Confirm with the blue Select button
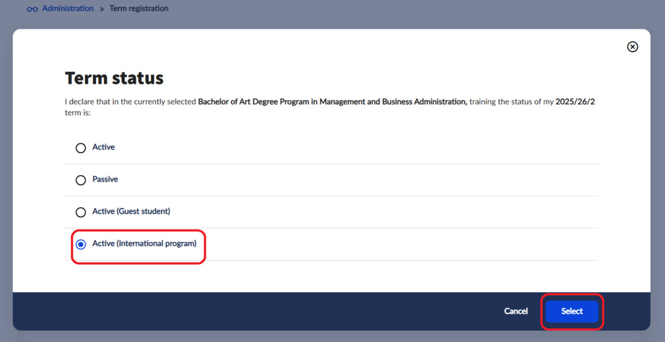This screenshot has height=342, width=665. click(571, 311)
